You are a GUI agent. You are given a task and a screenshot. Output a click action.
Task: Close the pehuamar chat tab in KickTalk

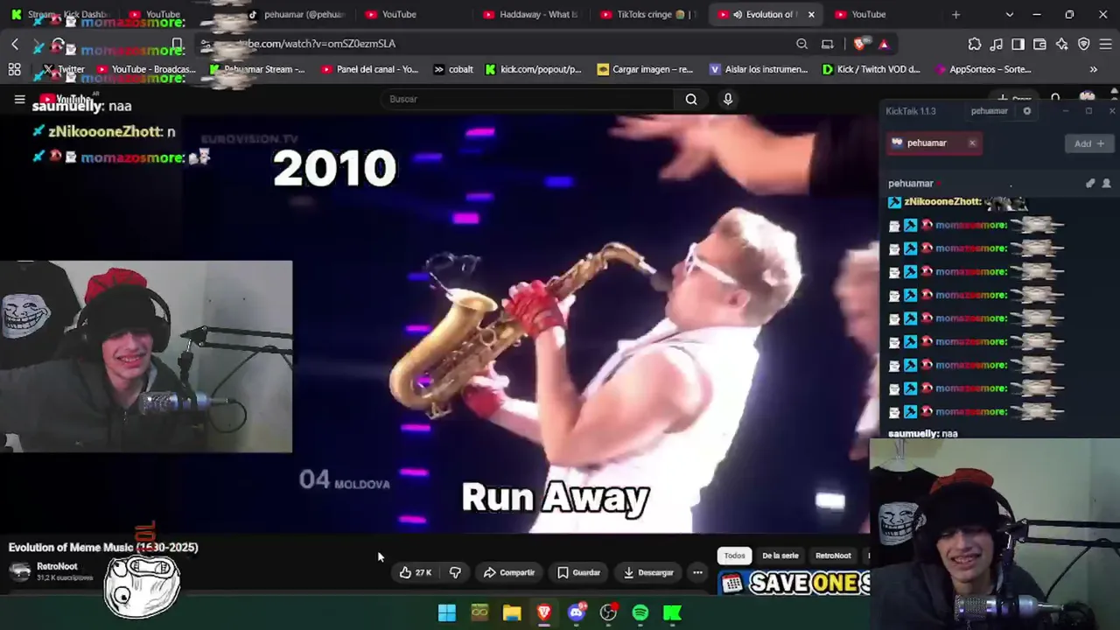tap(972, 143)
